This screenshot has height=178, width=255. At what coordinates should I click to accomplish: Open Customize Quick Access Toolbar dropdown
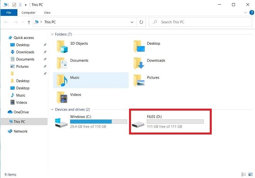coord(25,5)
